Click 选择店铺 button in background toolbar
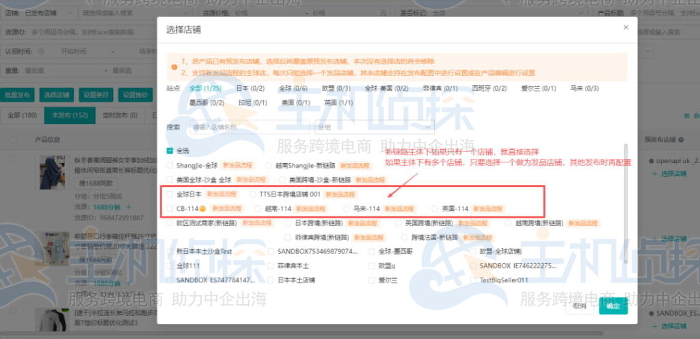 point(57,95)
